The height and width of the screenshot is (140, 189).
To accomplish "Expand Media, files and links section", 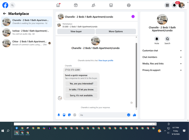I will [162, 64].
